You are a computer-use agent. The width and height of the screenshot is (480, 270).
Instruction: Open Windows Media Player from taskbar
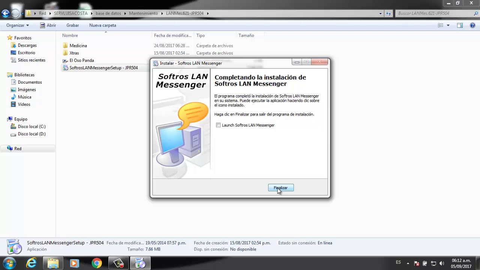(x=74, y=263)
